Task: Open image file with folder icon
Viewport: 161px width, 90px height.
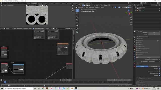Action: [43, 5]
